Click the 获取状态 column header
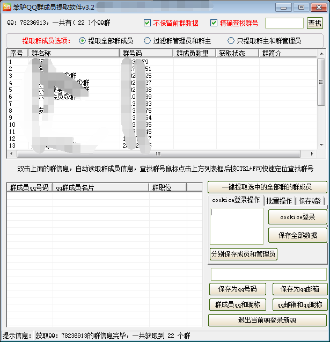Image resolution: width=330 pixels, height=342 pixels. coord(237,53)
